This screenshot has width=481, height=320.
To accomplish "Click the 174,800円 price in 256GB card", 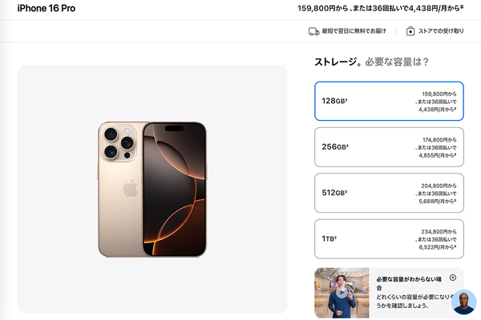I will click(x=439, y=140).
